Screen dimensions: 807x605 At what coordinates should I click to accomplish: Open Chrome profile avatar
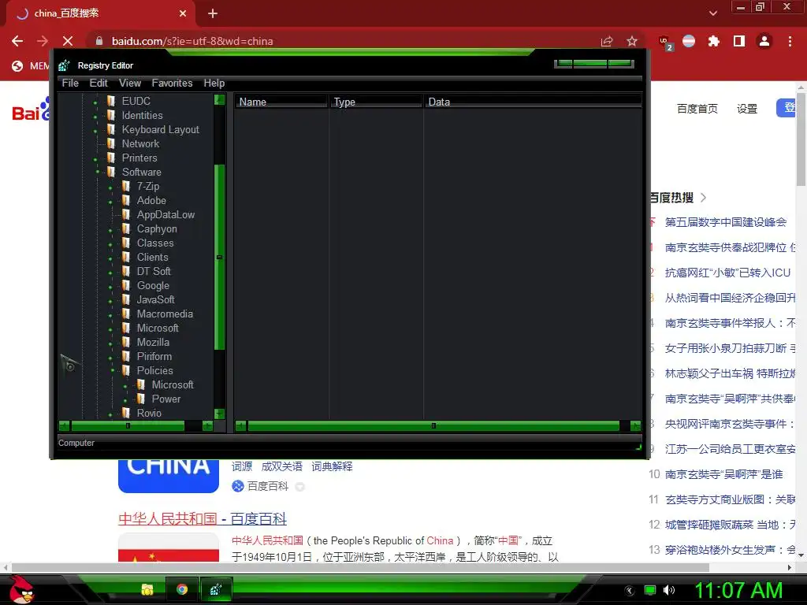(x=764, y=41)
